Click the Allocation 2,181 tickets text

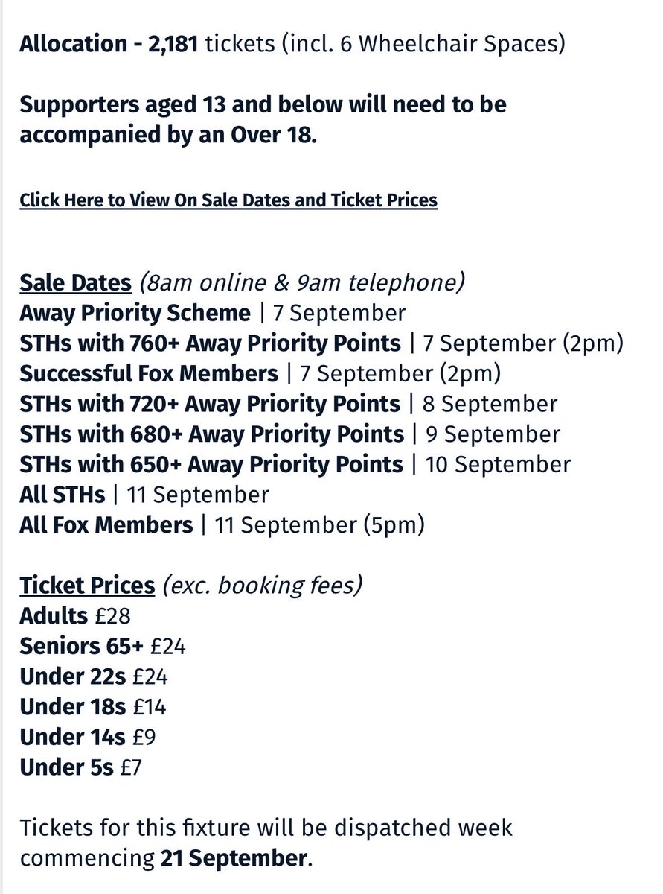click(292, 43)
